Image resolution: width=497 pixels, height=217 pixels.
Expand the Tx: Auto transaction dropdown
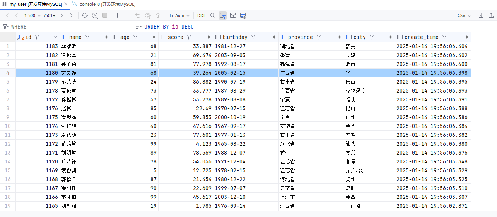(179, 15)
